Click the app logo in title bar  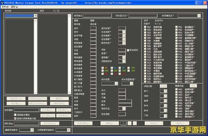coord(2,3)
